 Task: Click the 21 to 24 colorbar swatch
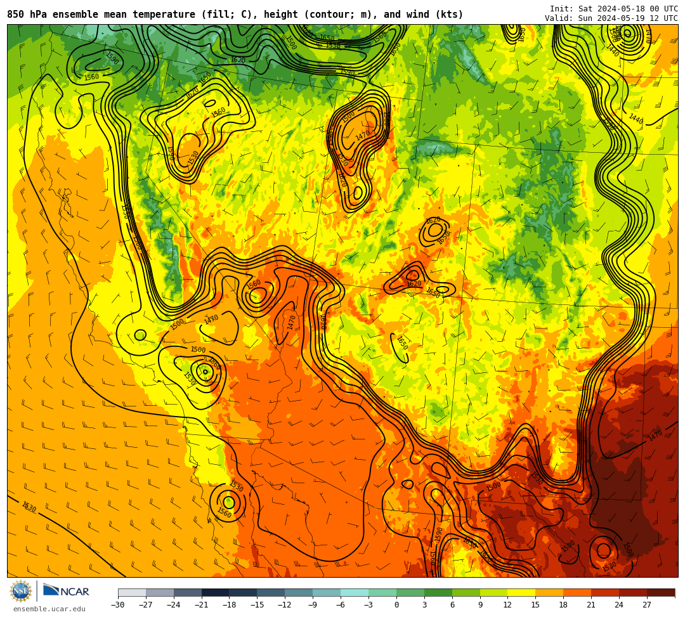(606, 592)
